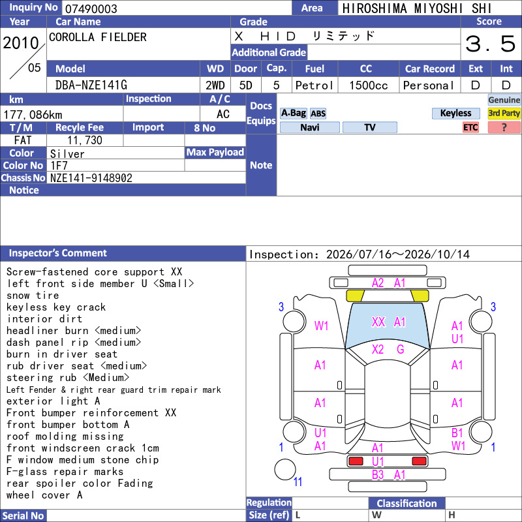Click the Additional Grade header
The height and width of the screenshot is (522, 522).
(269, 52)
